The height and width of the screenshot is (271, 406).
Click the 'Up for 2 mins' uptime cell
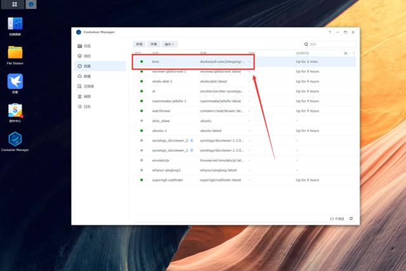[x=307, y=62]
